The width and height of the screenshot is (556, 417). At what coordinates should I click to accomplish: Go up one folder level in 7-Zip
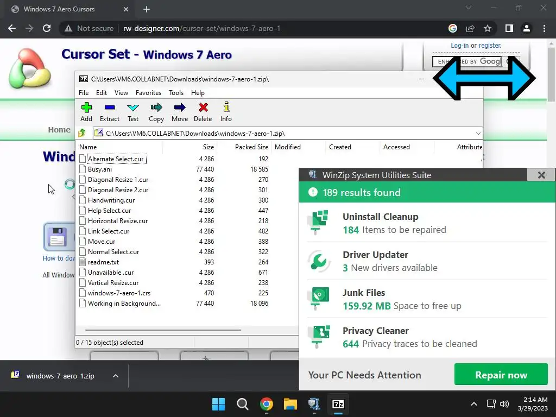click(x=83, y=133)
